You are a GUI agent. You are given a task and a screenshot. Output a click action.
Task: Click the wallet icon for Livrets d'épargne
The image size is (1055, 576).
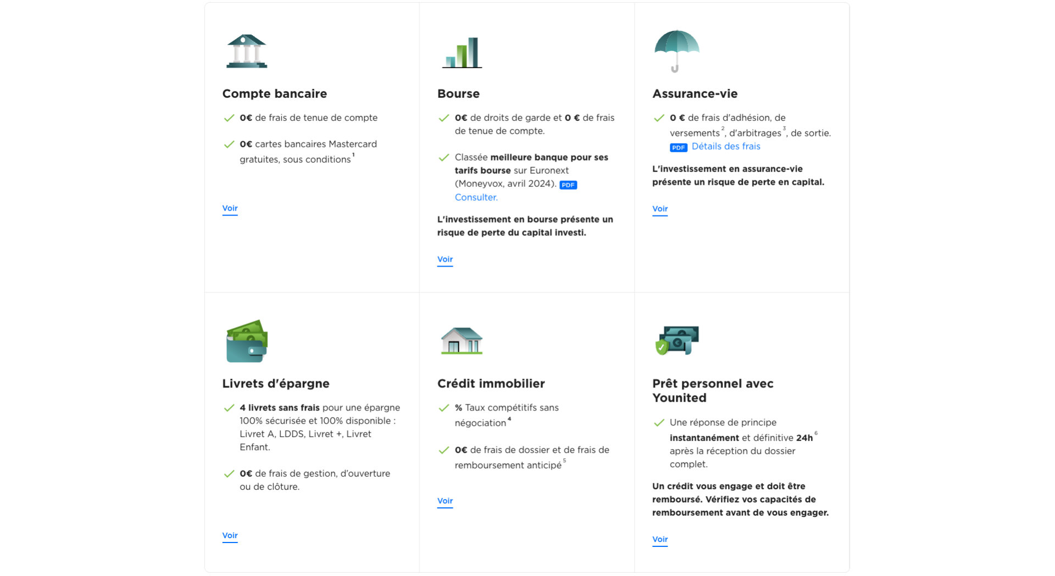pyautogui.click(x=247, y=341)
